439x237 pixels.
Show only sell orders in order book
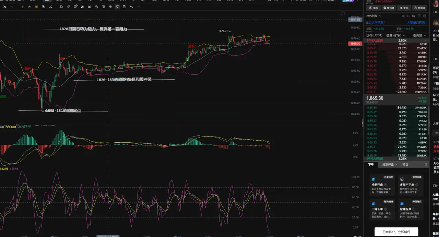(426, 16)
